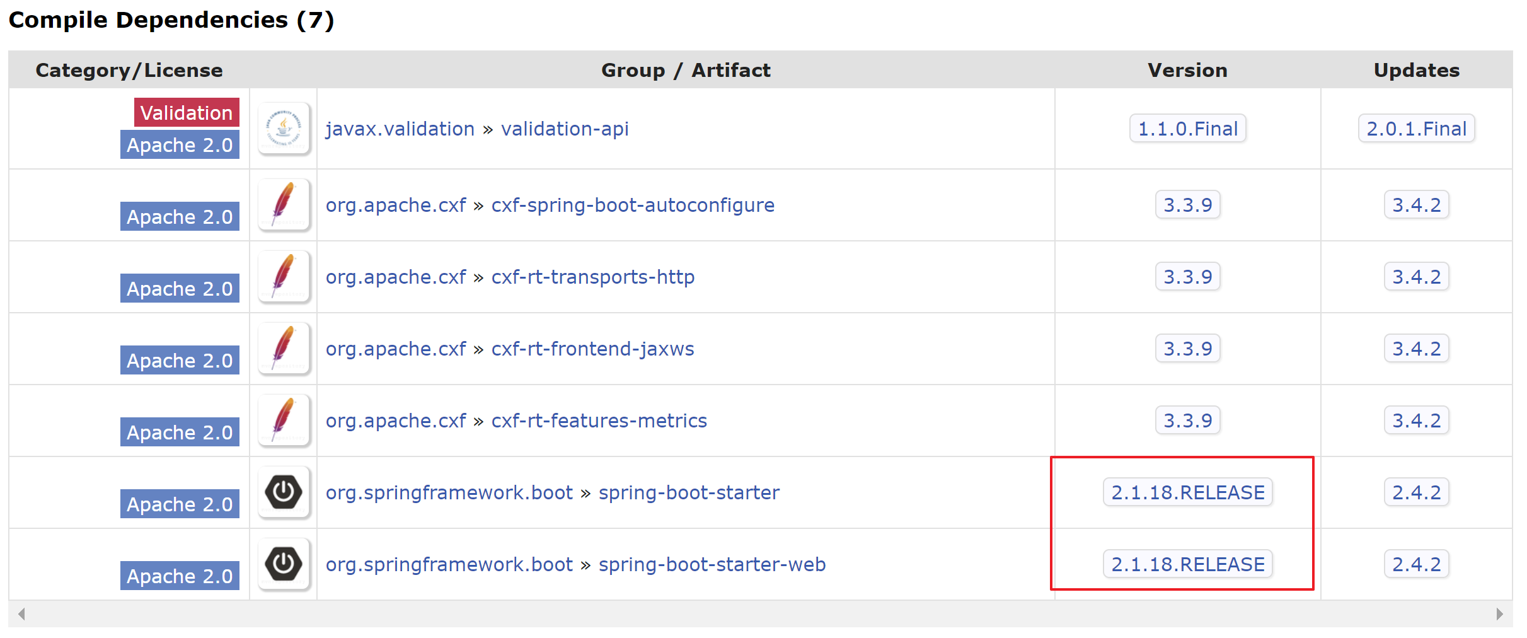Click the Java validation logo icon
This screenshot has height=638, width=1527.
tap(284, 129)
